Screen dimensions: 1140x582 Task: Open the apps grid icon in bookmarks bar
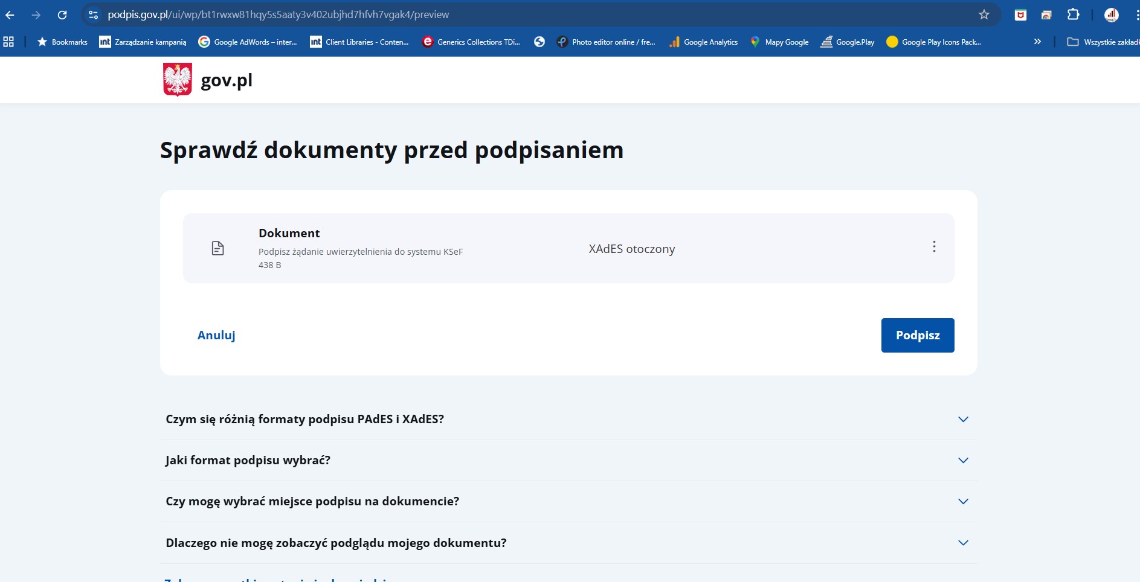[8, 42]
